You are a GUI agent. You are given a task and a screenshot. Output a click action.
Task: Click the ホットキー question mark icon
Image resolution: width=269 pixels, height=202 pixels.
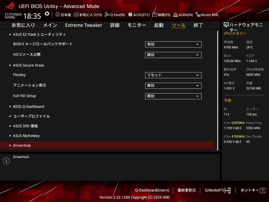pos(262,190)
